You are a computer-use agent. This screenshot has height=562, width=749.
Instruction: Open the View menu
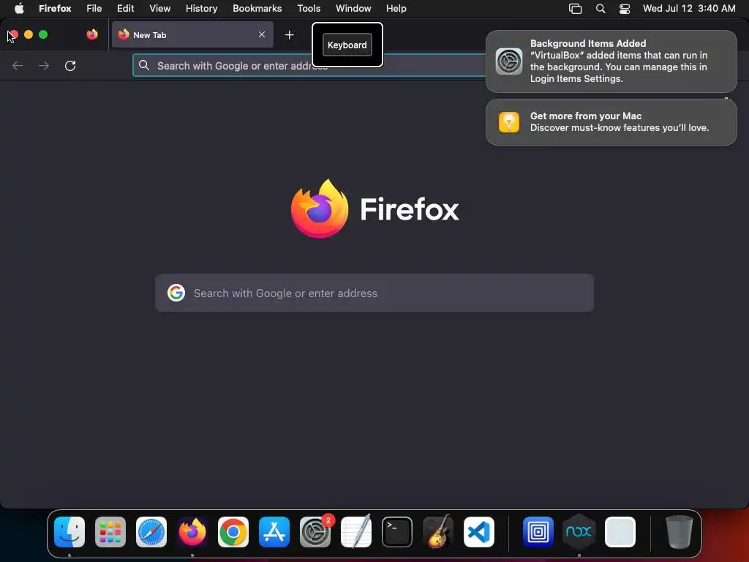coord(160,8)
